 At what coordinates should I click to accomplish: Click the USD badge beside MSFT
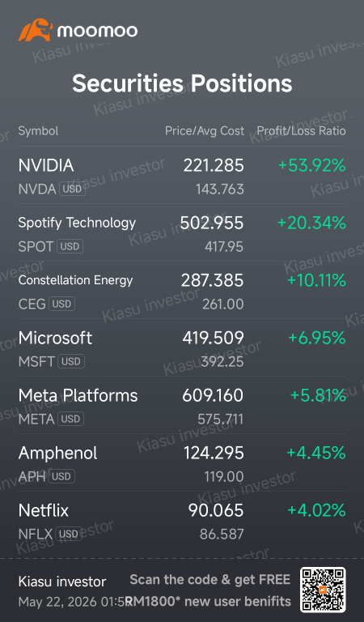tap(71, 361)
